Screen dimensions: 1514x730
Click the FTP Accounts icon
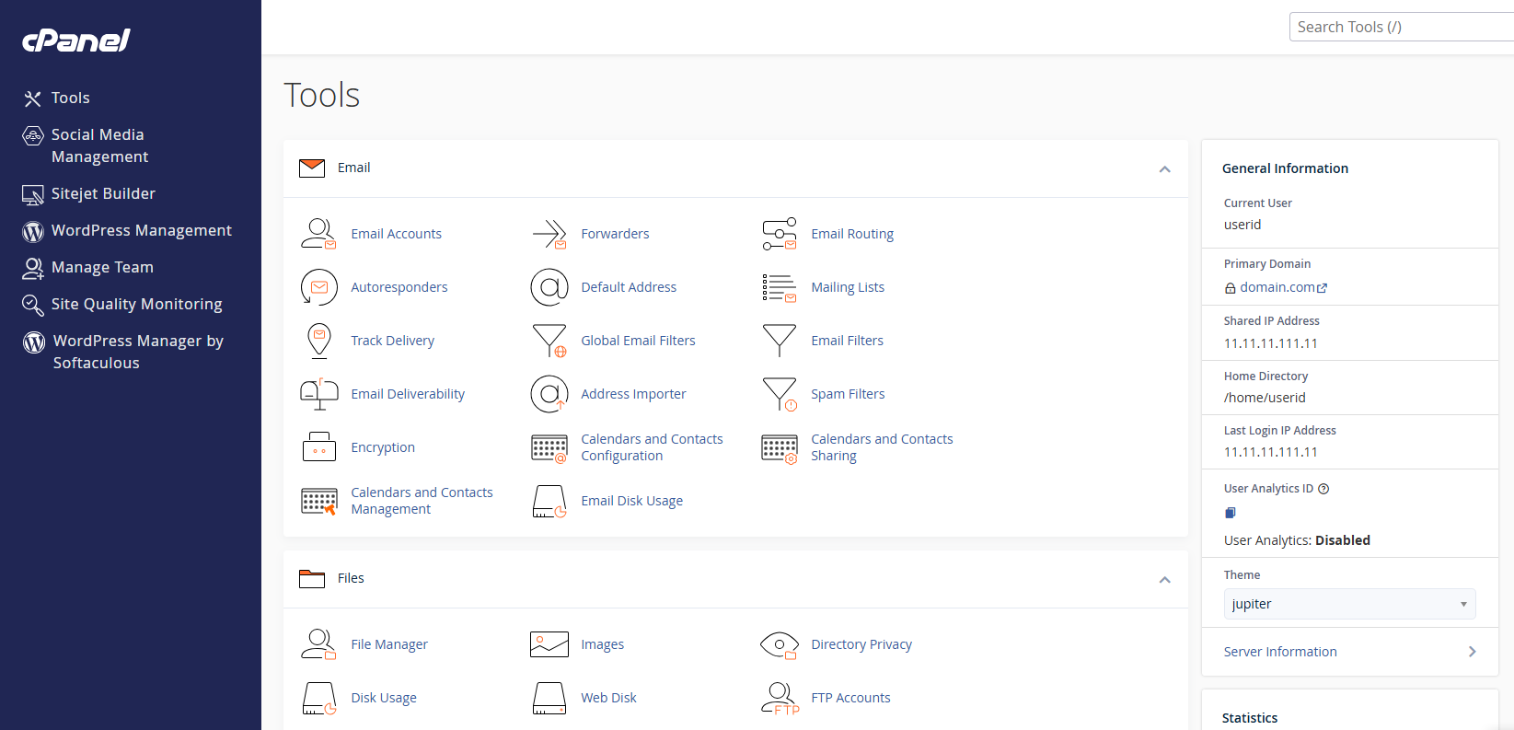tap(780, 698)
